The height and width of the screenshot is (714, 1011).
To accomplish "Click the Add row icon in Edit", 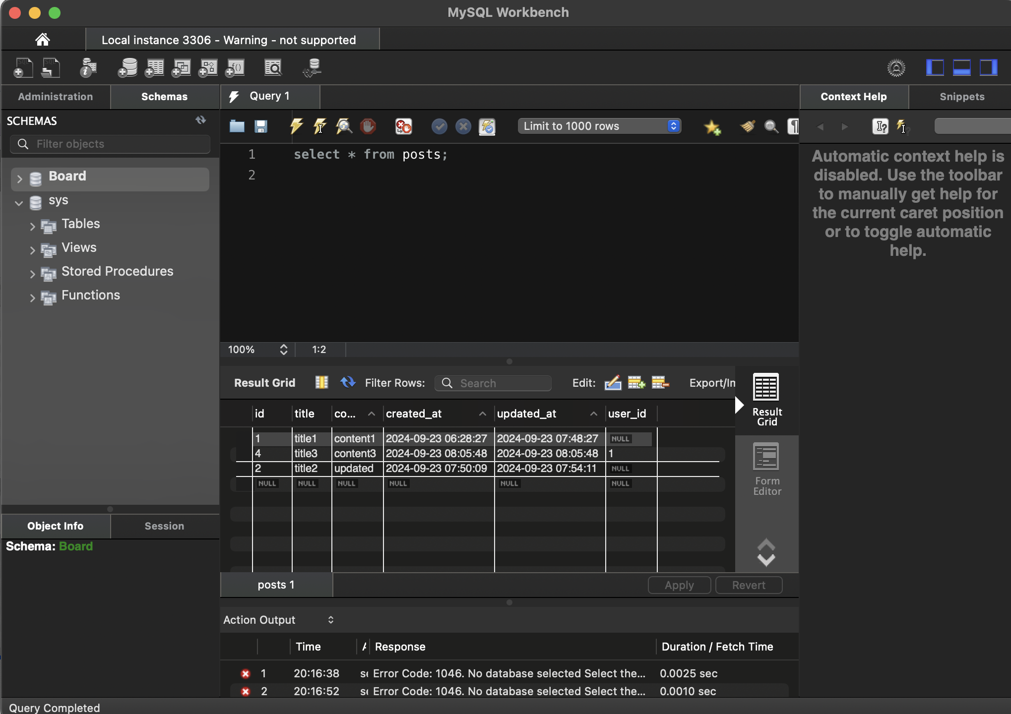I will (x=636, y=383).
